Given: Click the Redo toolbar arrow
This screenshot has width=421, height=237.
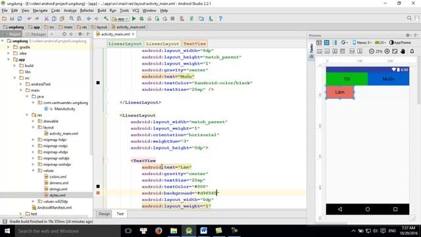Looking at the screenshot, I should coord(37,19).
